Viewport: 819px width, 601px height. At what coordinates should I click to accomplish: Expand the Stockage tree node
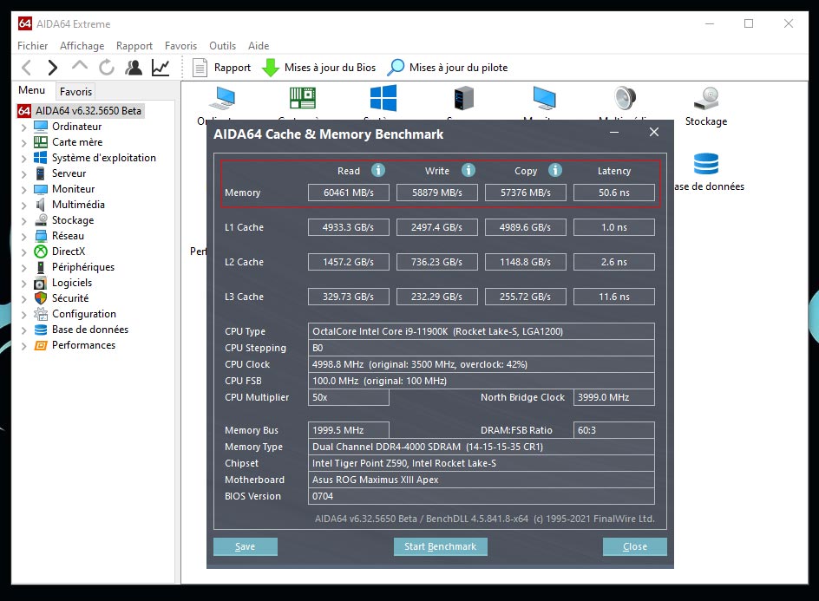pos(24,221)
